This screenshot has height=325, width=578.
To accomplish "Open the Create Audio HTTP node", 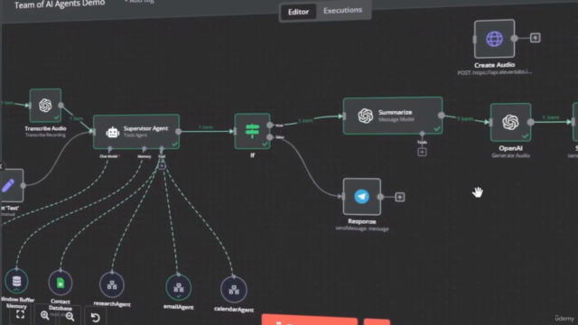I will (494, 39).
